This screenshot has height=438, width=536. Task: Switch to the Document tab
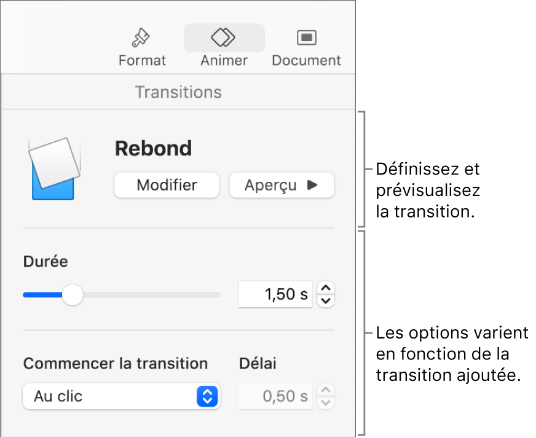click(x=305, y=46)
